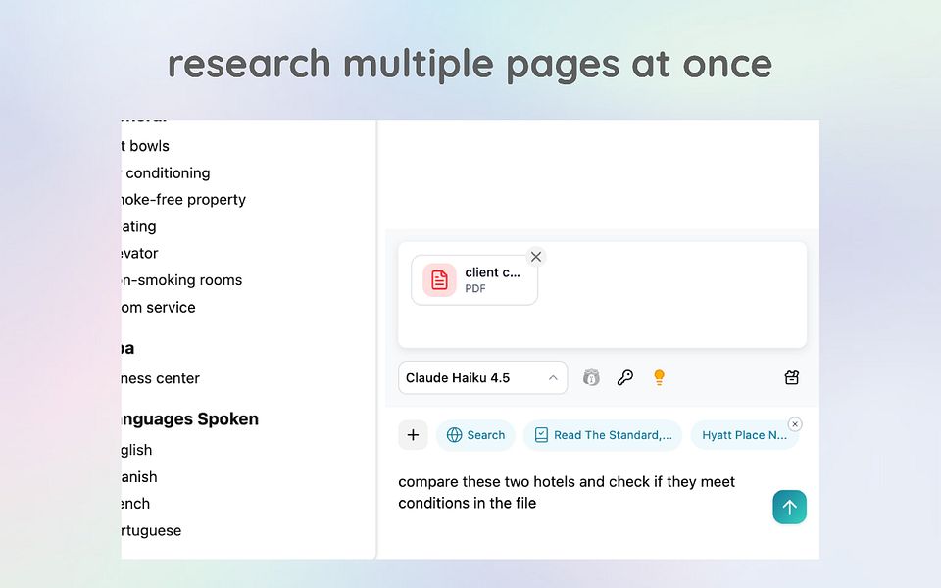Open the client PDF file chip
This screenshot has height=588, width=941.
(474, 280)
